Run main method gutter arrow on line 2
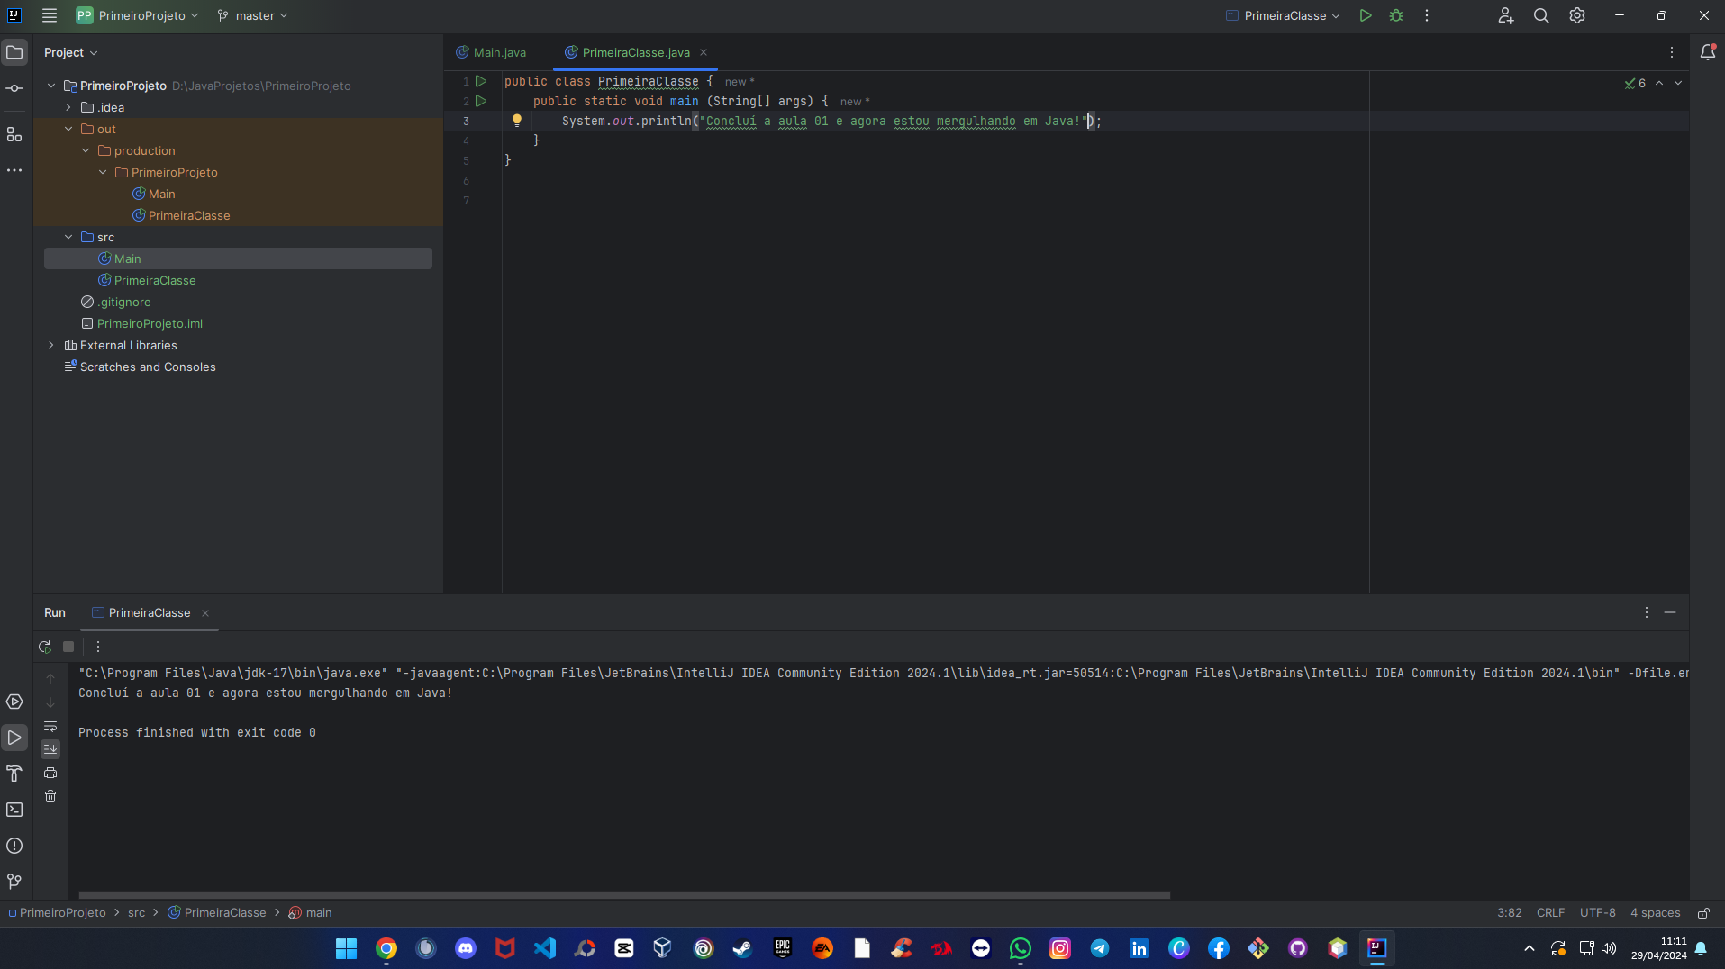 coord(481,101)
